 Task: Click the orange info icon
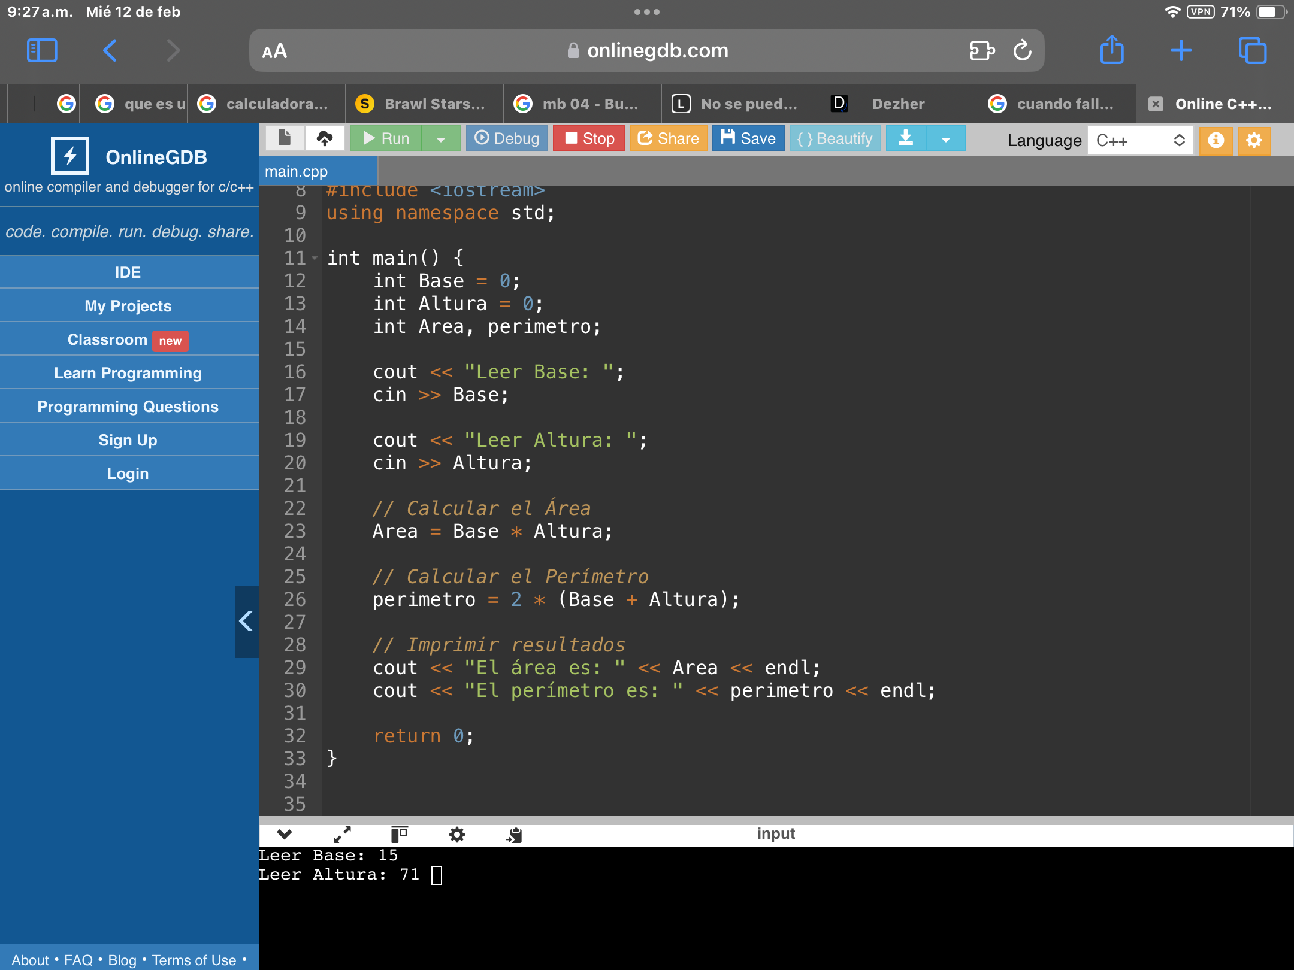(1216, 140)
